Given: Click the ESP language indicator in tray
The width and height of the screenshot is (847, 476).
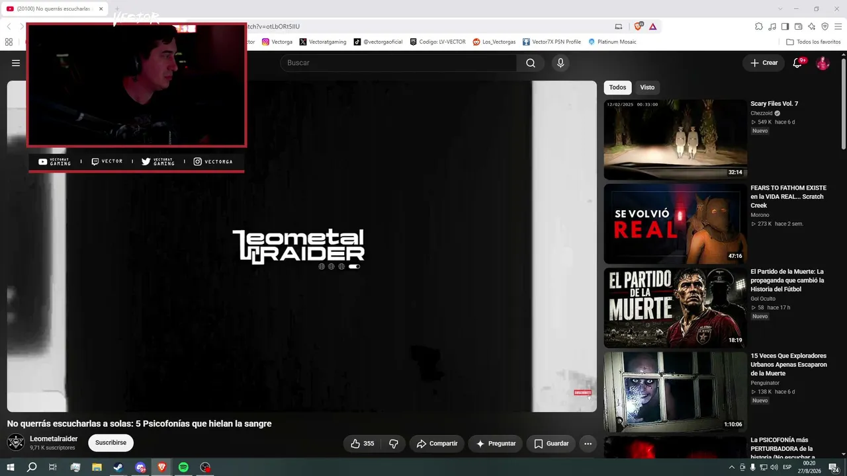Looking at the screenshot, I should (x=787, y=467).
